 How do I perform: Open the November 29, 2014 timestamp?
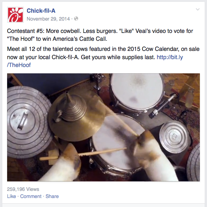pos(48,19)
